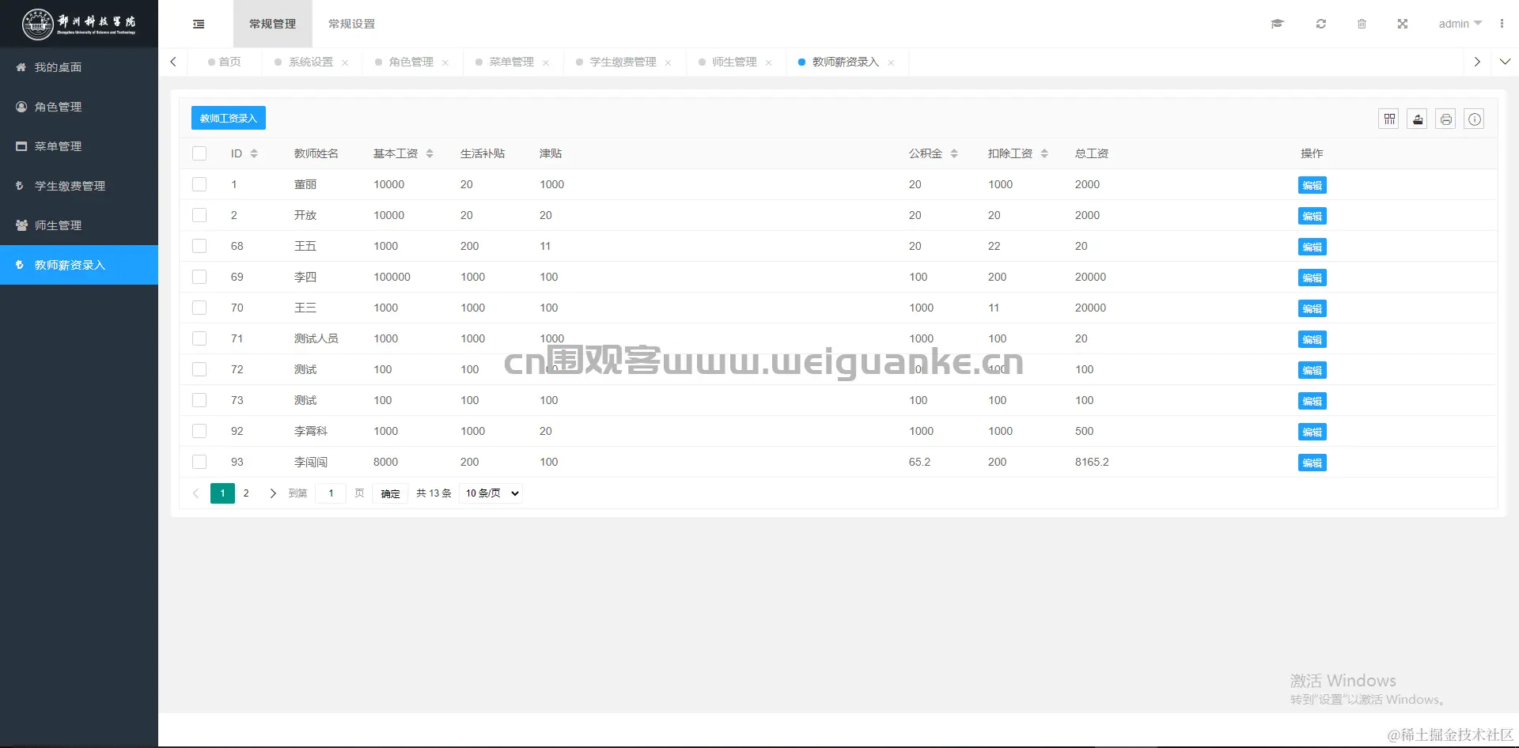
Task: Close the 系统设置 tab
Action: (x=345, y=62)
